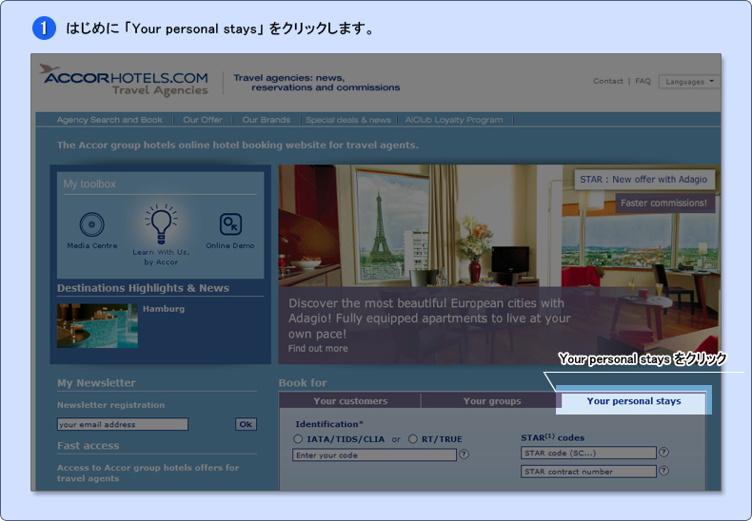752x521 pixels.
Task: Focus the Enter your code field
Action: pyautogui.click(x=374, y=454)
